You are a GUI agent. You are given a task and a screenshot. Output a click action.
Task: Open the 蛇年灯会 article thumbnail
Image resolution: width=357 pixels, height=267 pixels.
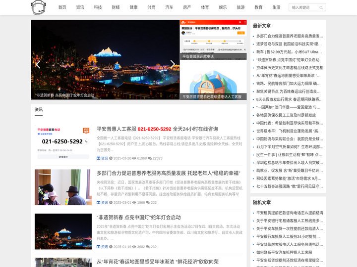pyautogui.click(x=63, y=231)
